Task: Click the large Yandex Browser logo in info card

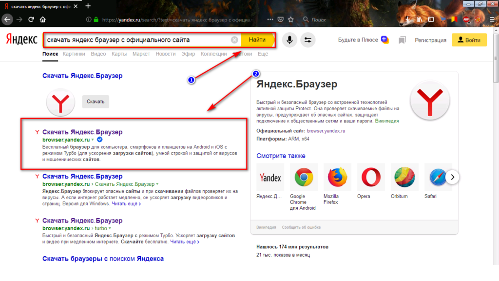Action: (430, 100)
